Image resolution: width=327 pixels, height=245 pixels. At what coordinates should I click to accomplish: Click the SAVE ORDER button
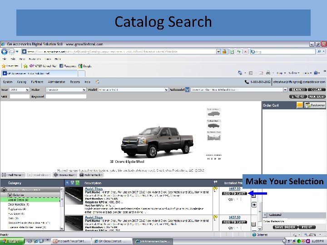tap(285, 227)
